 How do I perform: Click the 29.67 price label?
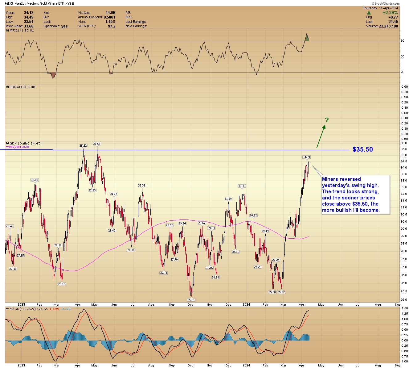coord(202,223)
